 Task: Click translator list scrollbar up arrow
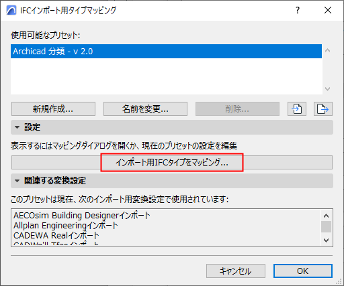(x=327, y=216)
